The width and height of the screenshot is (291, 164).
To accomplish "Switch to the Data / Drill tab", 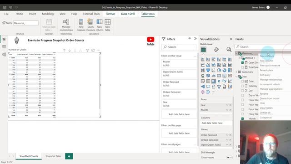I will click(128, 14).
